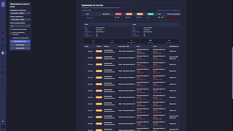Collapse the host 45.33.32.156 row expander
This screenshot has height=131, width=233.
[x=84, y=18]
